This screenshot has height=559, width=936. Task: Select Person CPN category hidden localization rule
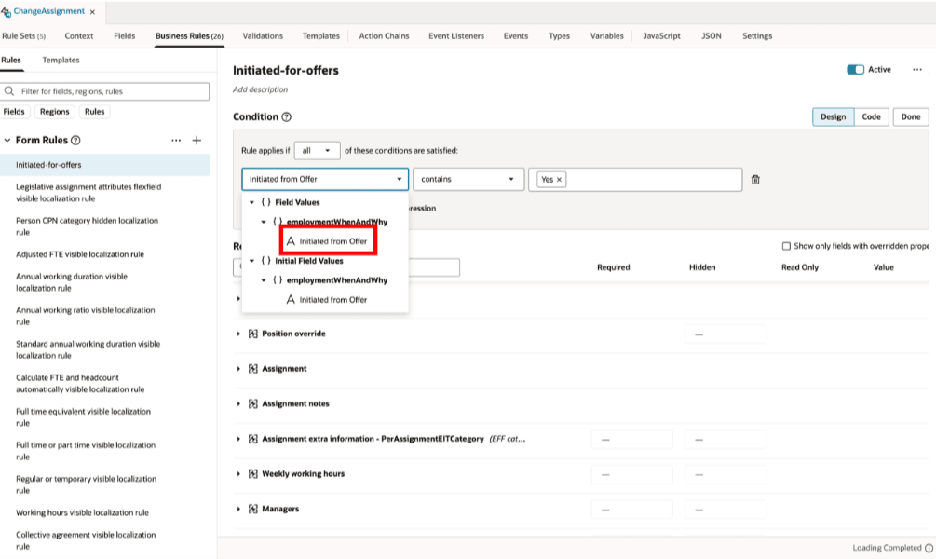[x=87, y=226]
